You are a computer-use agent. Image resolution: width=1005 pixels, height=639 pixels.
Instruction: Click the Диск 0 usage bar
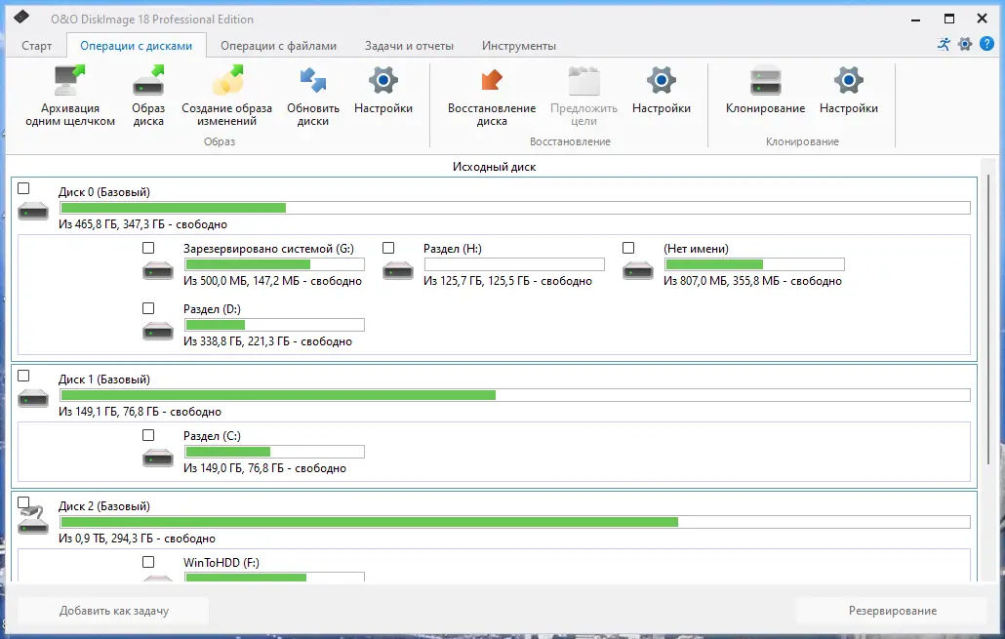click(x=514, y=208)
